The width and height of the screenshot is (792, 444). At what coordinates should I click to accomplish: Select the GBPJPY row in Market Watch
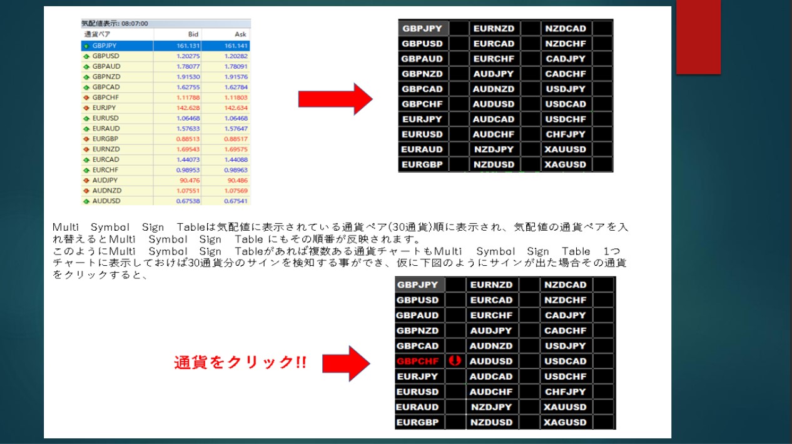tap(166, 46)
